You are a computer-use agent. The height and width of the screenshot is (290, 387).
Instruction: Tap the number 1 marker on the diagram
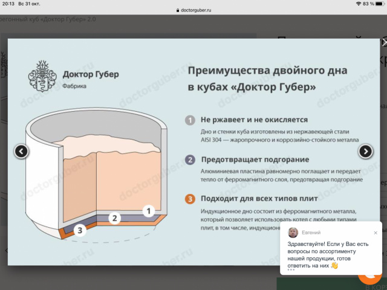pos(147,210)
